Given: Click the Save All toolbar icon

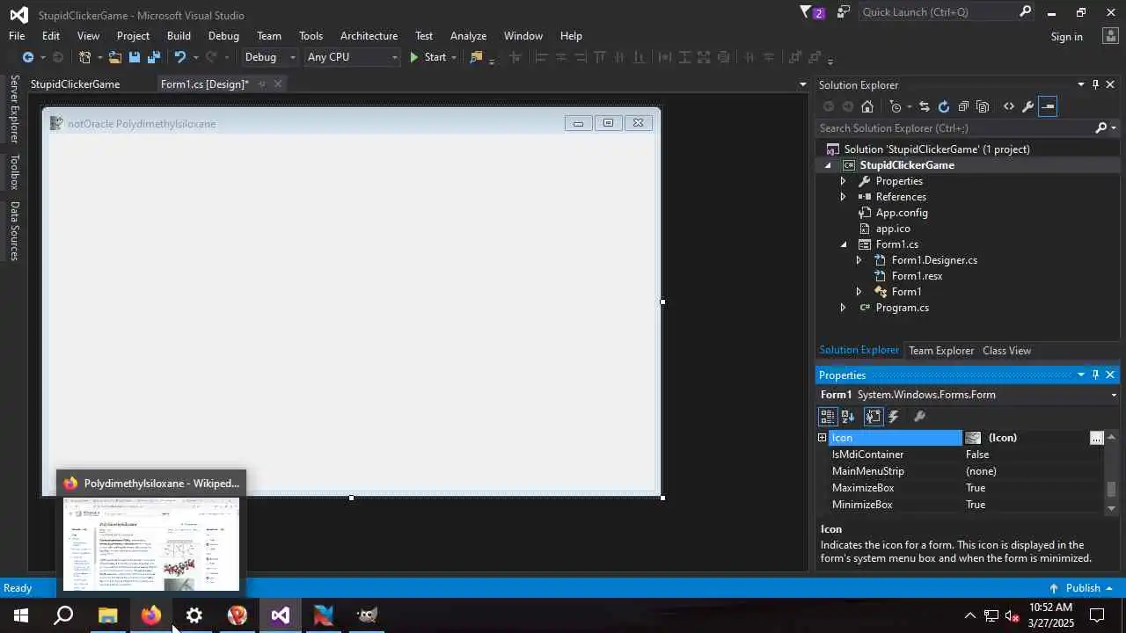Looking at the screenshot, I should coord(154,57).
